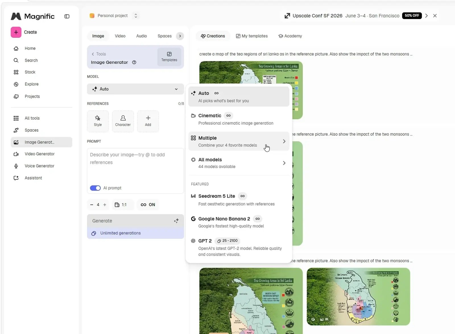Viewport: 455px width, 334px height.
Task: Increase the image count with plus
Action: [105, 205]
